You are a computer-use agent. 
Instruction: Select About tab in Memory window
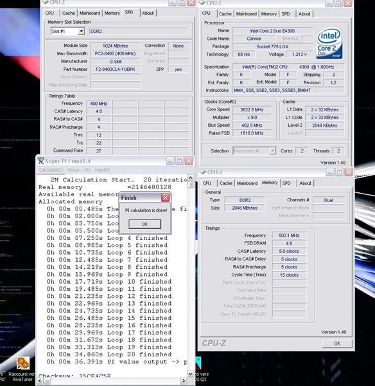(305, 183)
